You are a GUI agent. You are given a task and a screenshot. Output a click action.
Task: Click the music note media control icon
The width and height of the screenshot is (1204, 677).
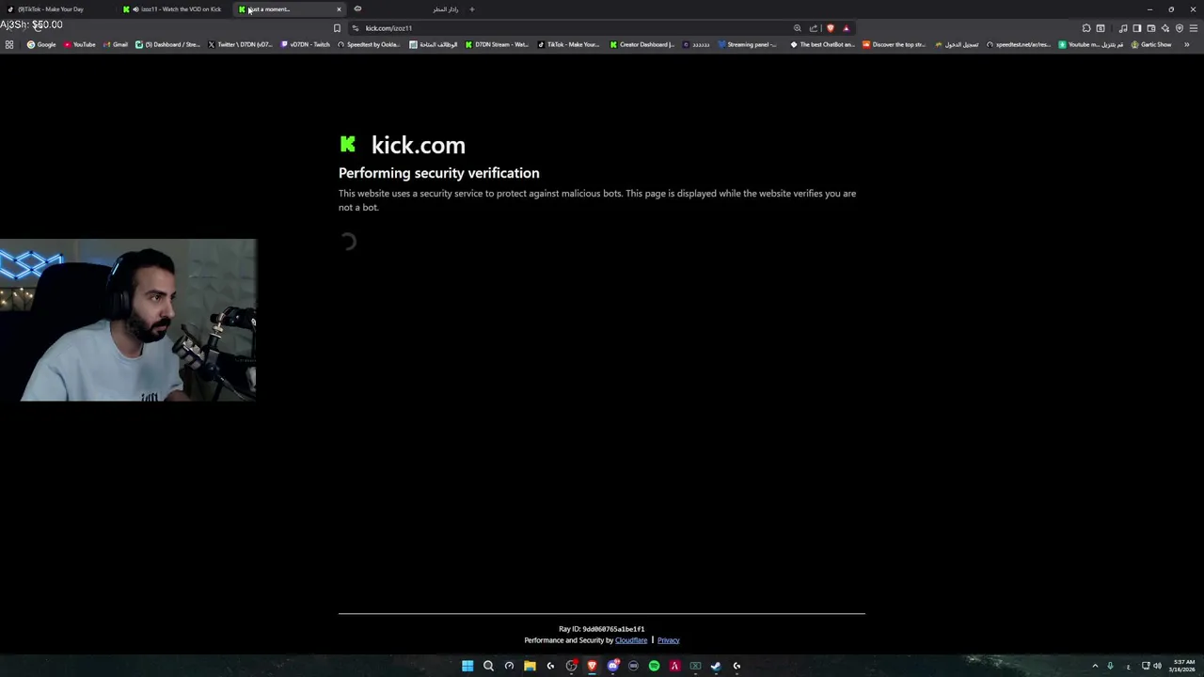point(1122,28)
